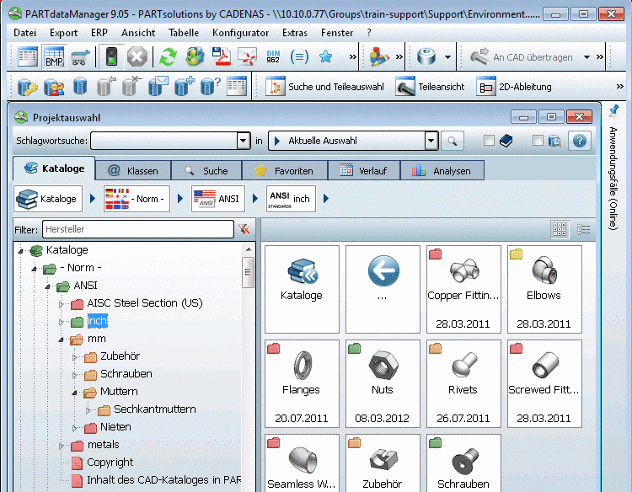
Task: Toggle the checkbox beside the book icon
Action: pos(489,140)
